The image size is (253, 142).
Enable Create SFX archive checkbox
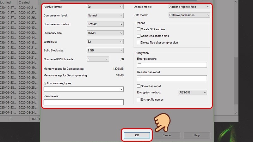coord(139,29)
